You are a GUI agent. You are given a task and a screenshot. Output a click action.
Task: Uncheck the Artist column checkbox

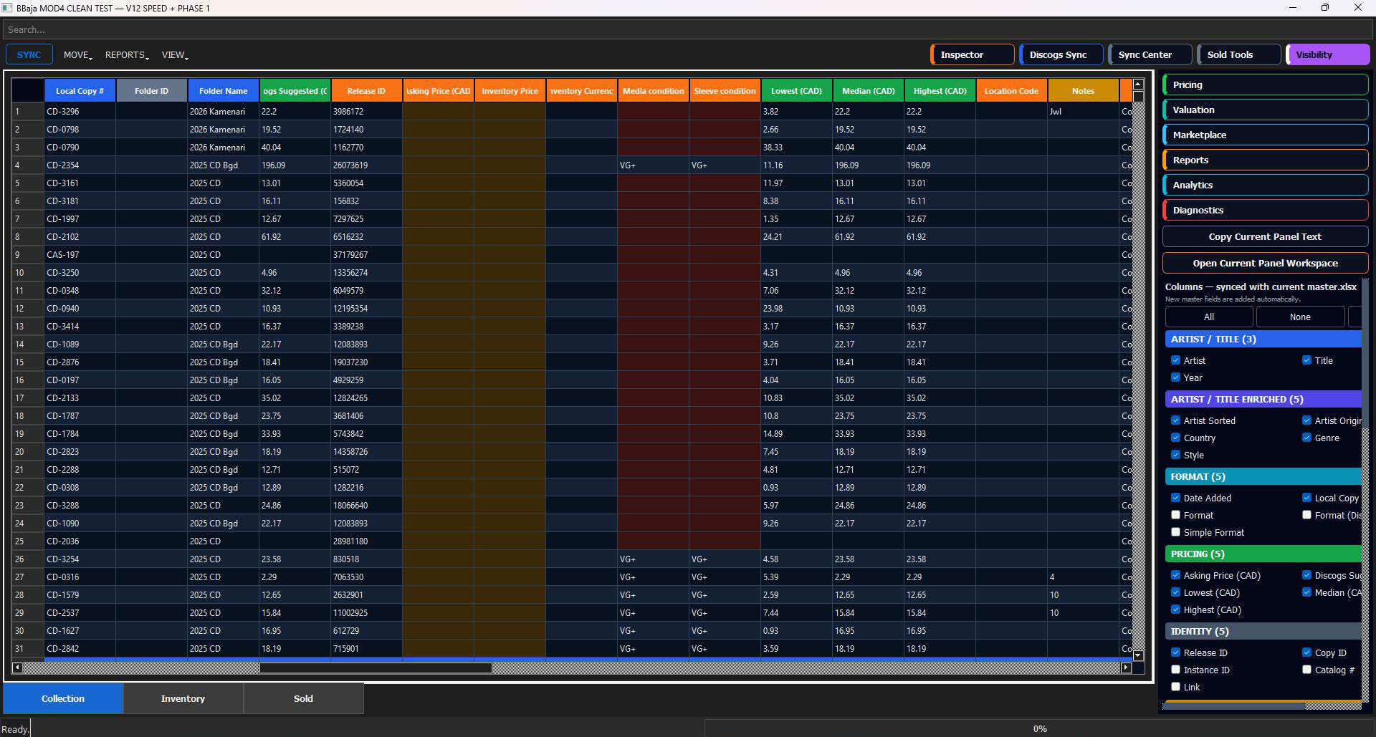tap(1175, 360)
